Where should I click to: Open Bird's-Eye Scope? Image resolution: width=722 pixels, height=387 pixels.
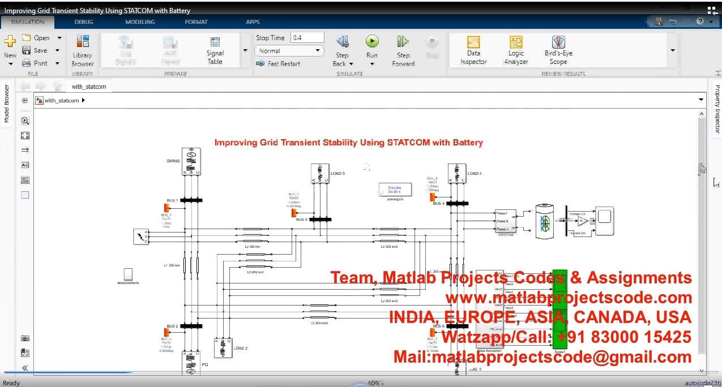point(558,50)
